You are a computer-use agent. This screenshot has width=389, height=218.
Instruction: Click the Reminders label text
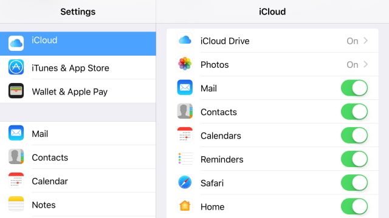coord(222,160)
